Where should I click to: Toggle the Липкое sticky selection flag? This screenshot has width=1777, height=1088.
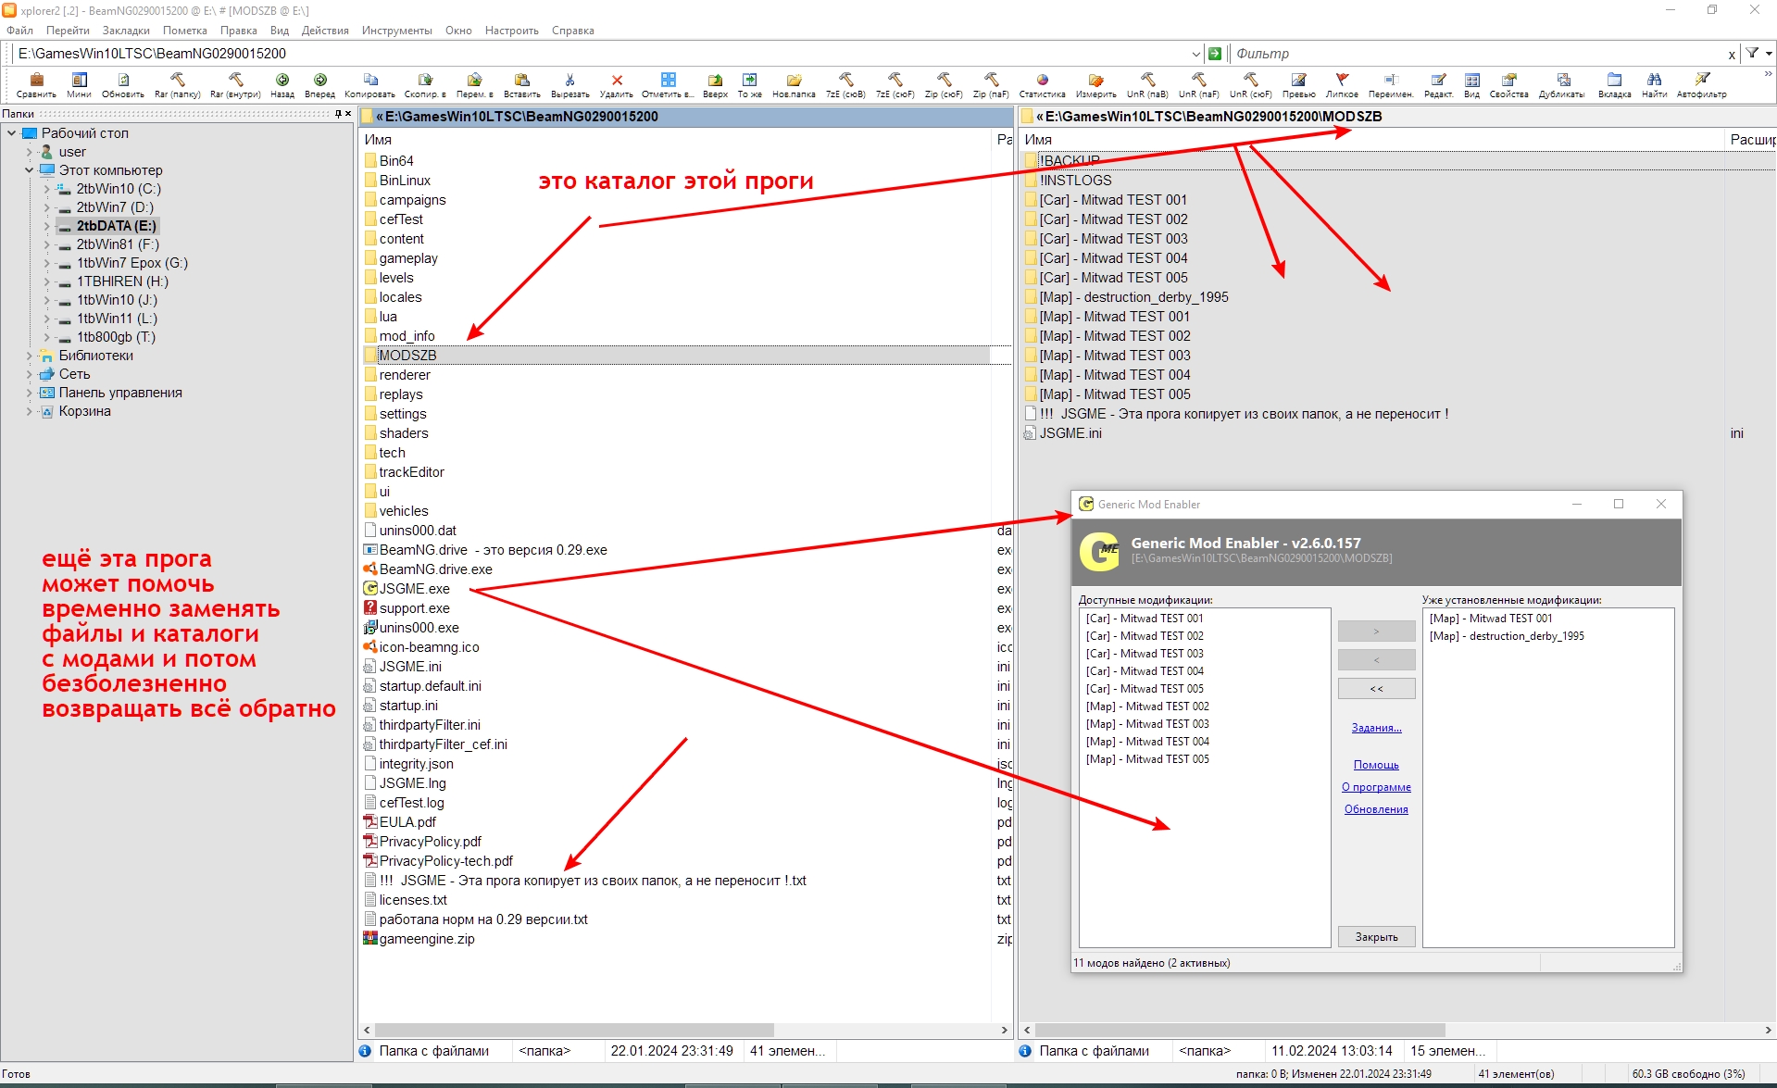(x=1342, y=84)
